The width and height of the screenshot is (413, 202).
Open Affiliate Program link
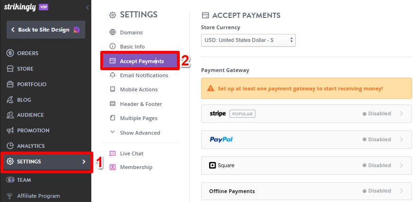click(x=38, y=196)
